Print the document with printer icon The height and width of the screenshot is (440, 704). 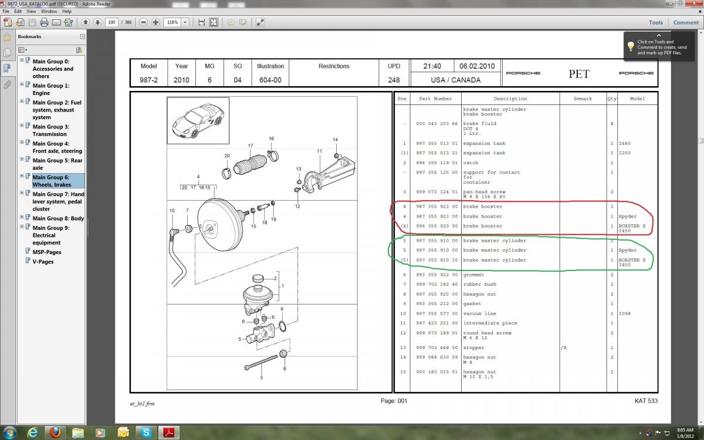(44, 22)
